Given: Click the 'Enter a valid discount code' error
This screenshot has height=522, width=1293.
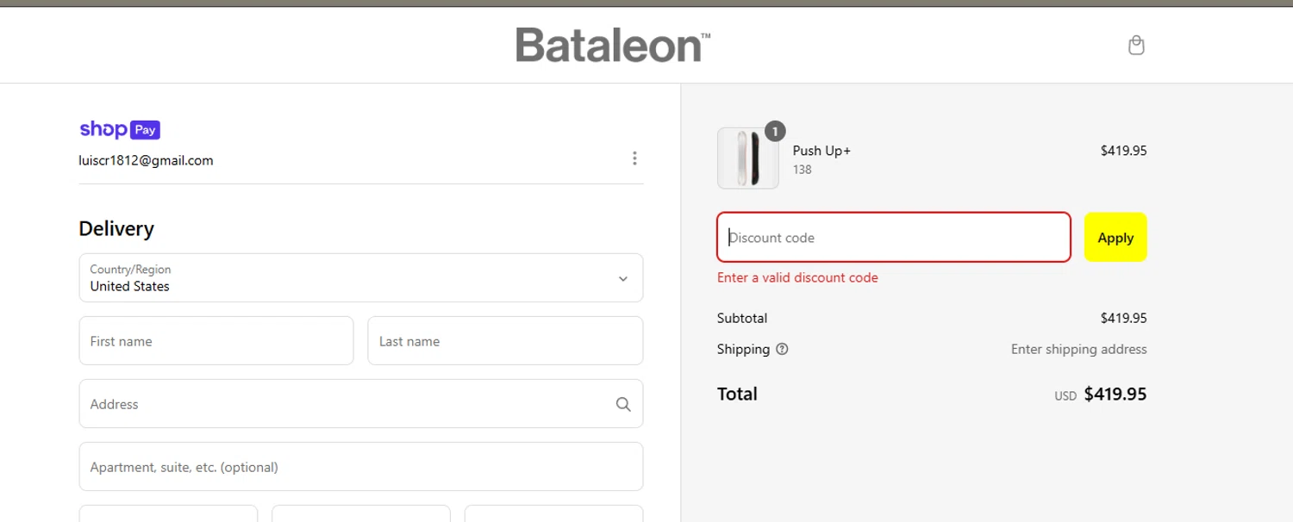Looking at the screenshot, I should pyautogui.click(x=797, y=277).
